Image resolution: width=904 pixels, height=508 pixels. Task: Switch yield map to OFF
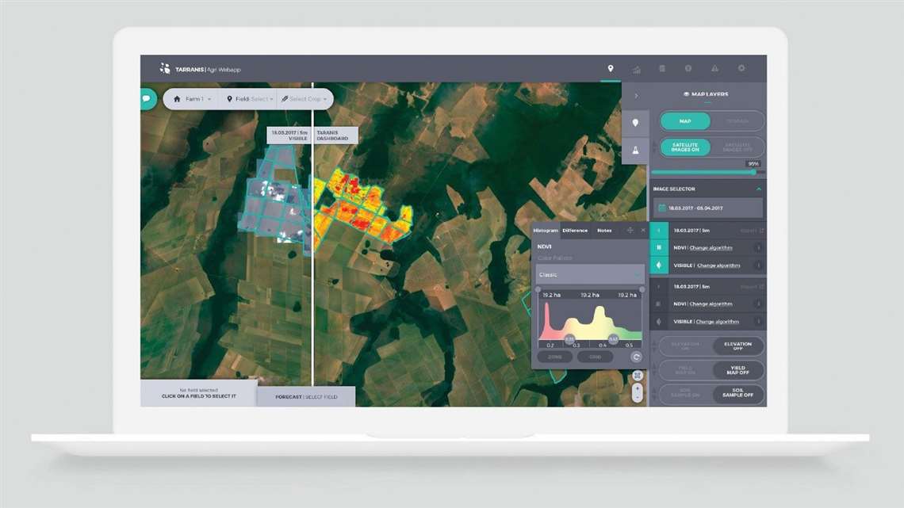(738, 370)
